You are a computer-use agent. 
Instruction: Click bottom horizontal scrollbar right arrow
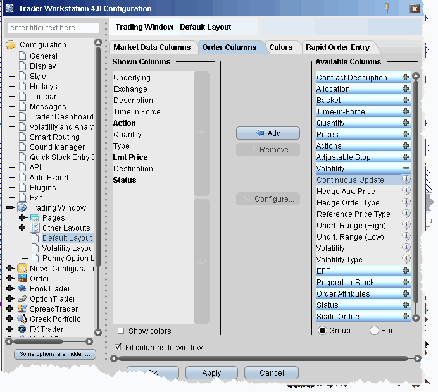417,358
